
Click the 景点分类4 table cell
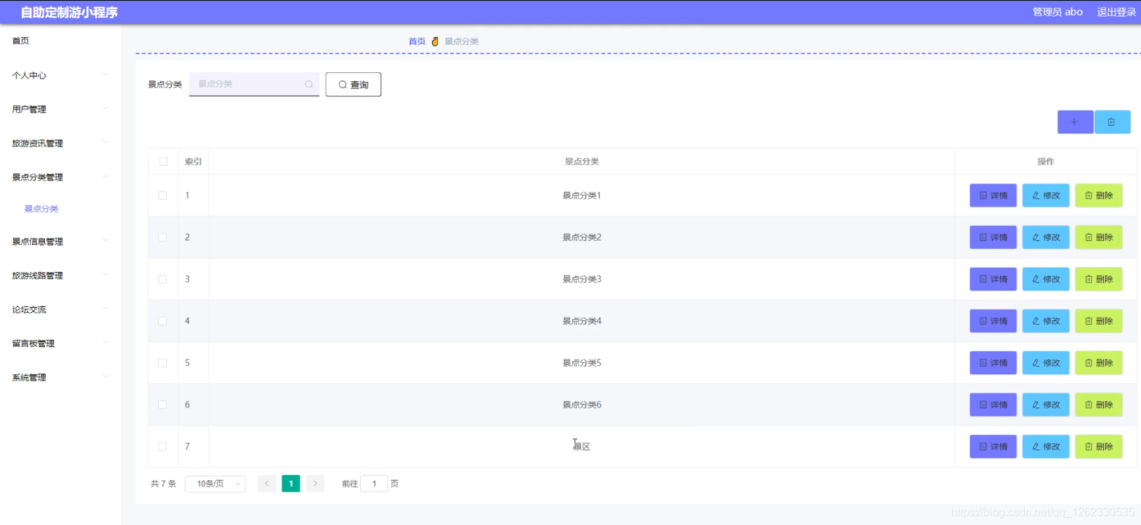(x=582, y=321)
